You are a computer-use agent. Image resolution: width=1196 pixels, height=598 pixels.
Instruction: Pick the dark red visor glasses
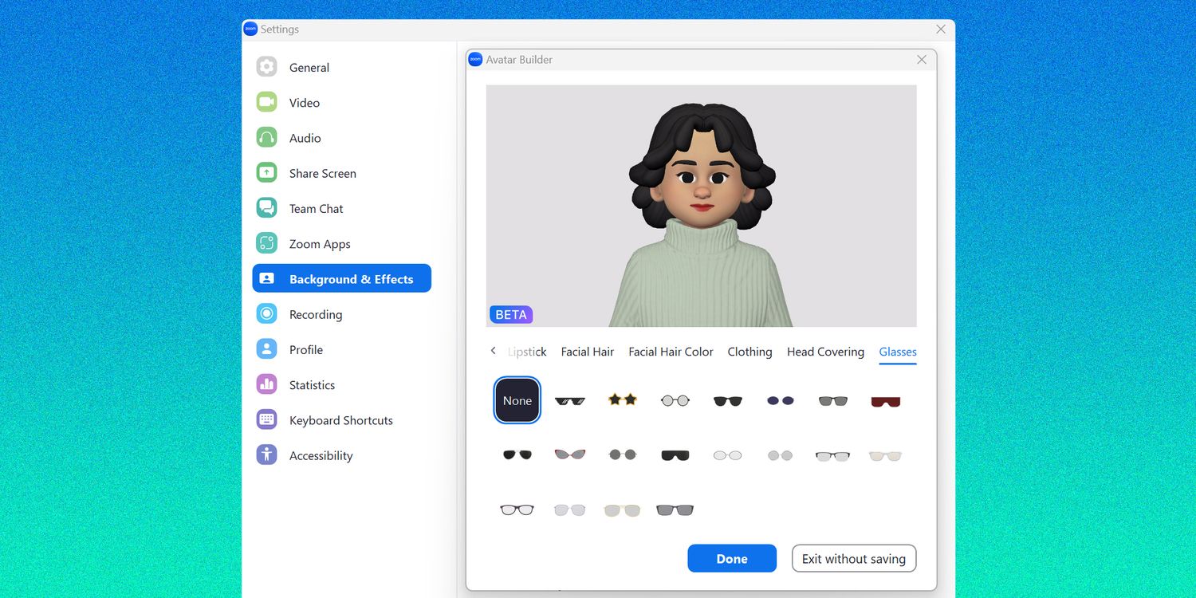(x=885, y=401)
